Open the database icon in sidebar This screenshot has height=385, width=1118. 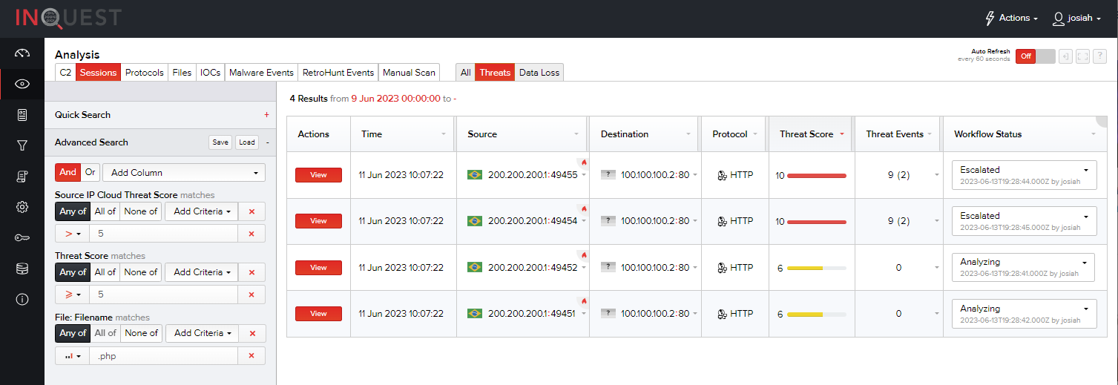[x=22, y=269]
